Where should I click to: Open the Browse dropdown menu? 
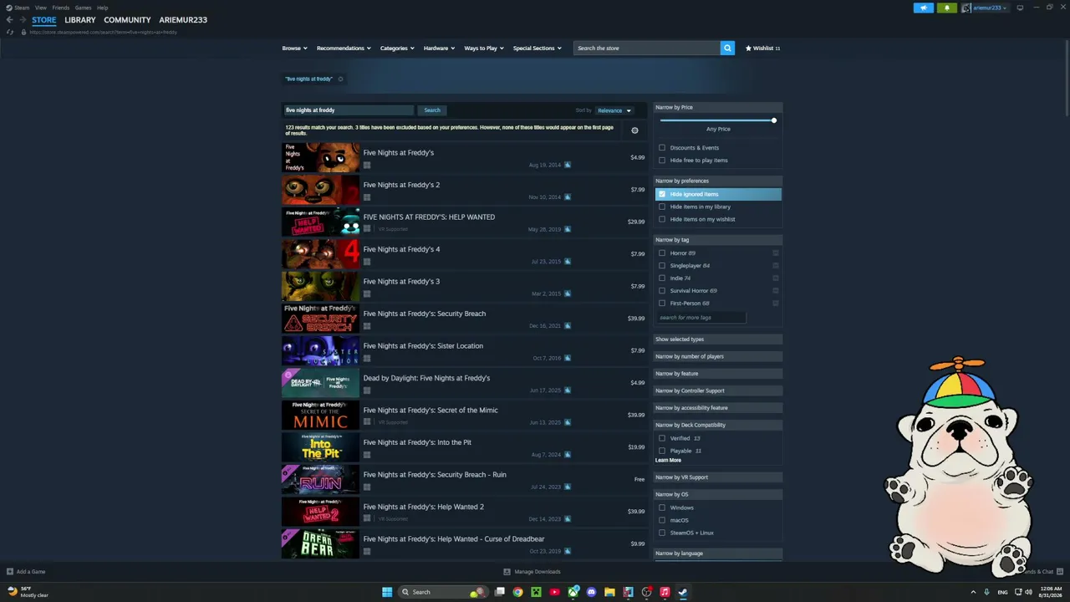point(294,48)
